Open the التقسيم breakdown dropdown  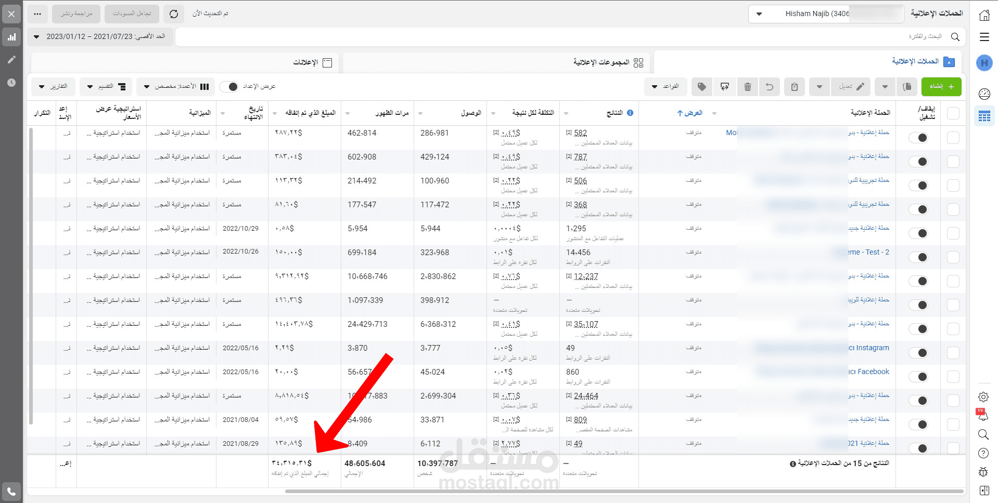click(x=106, y=87)
